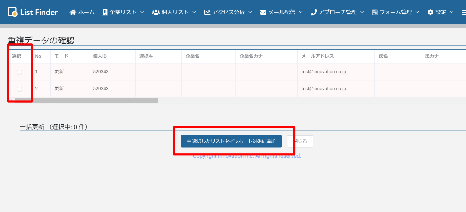Click the people icon for 個人リスト
Viewport: 466px width, 212px height.
(x=156, y=12)
